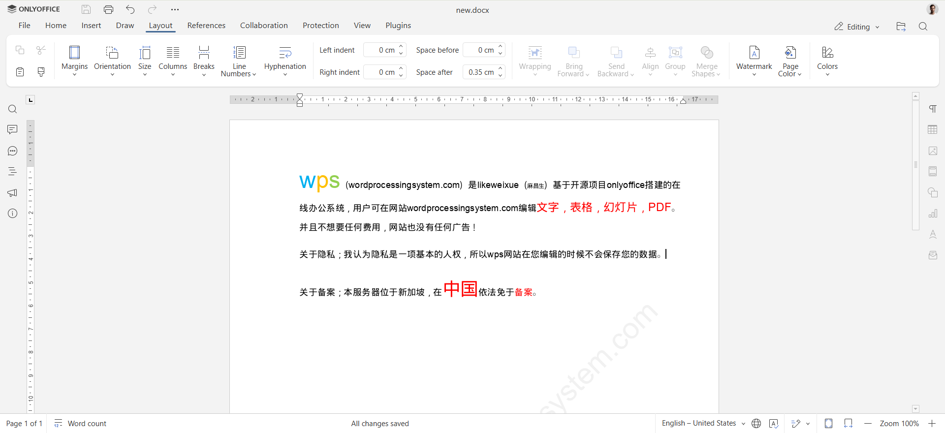The image size is (945, 433).
Task: Insert Breaks via the Breaks icon
Action: click(204, 61)
